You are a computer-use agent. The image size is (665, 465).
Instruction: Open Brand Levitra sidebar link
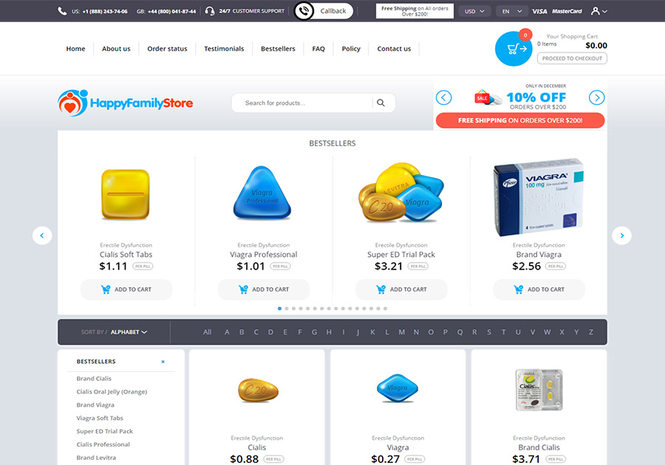tap(96, 458)
